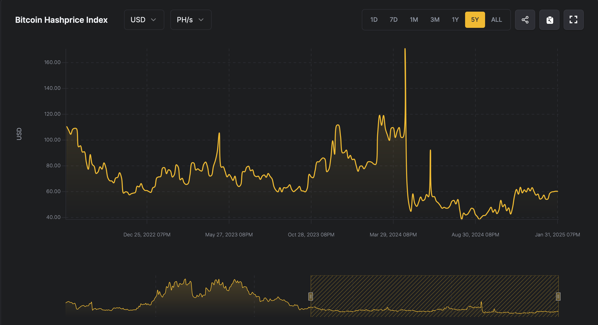Click the left range slider handle
Viewport: 598px width, 325px height.
pyautogui.click(x=311, y=296)
